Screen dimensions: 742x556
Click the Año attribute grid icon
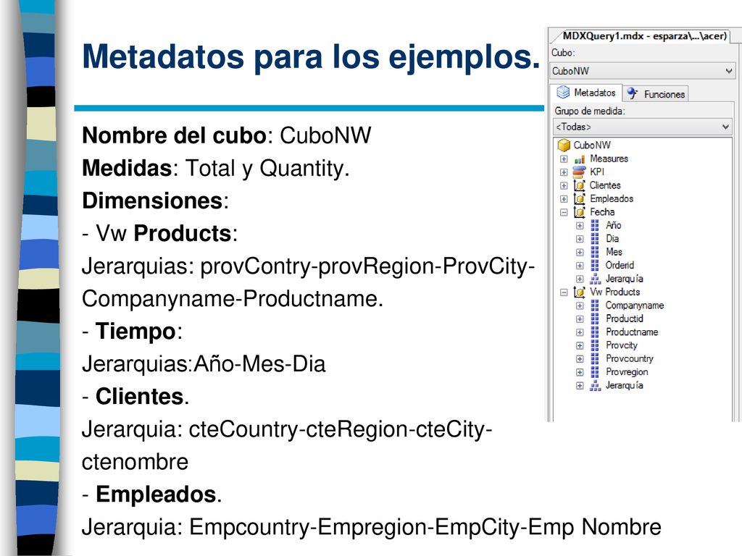(595, 226)
